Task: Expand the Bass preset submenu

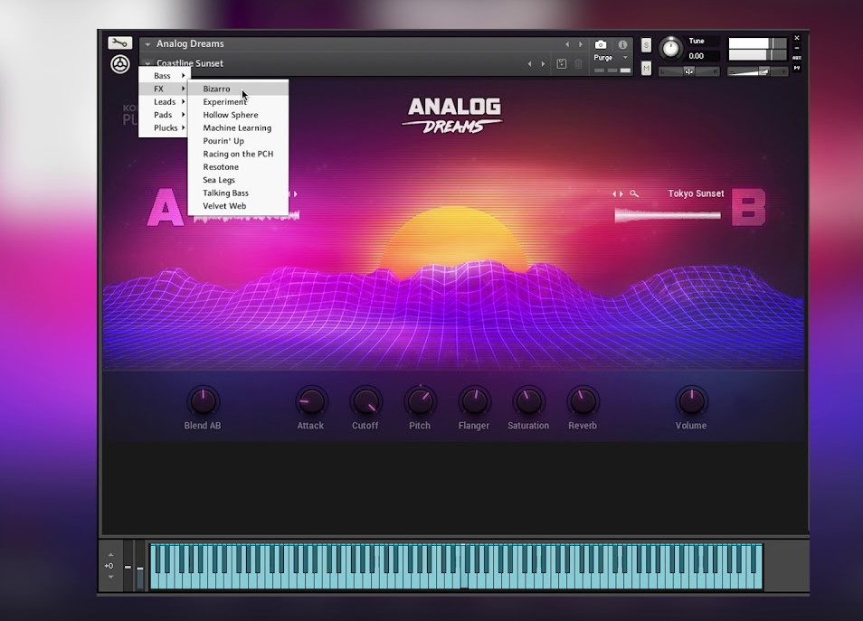Action: pos(165,75)
